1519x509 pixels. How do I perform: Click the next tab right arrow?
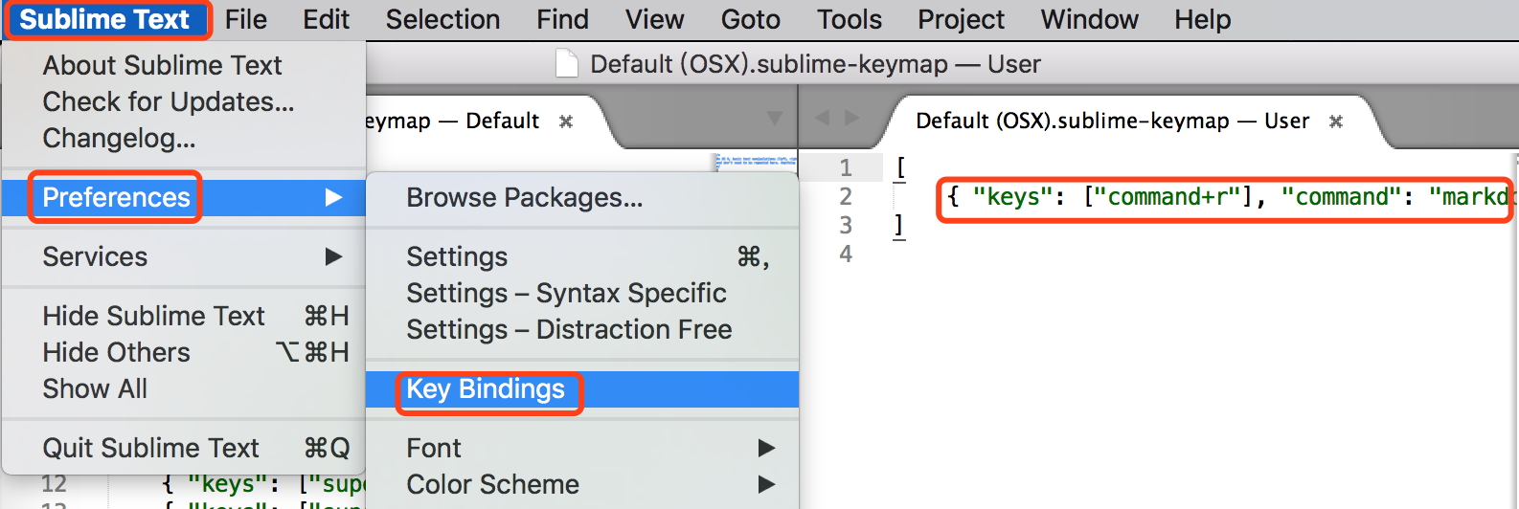pyautogui.click(x=851, y=118)
